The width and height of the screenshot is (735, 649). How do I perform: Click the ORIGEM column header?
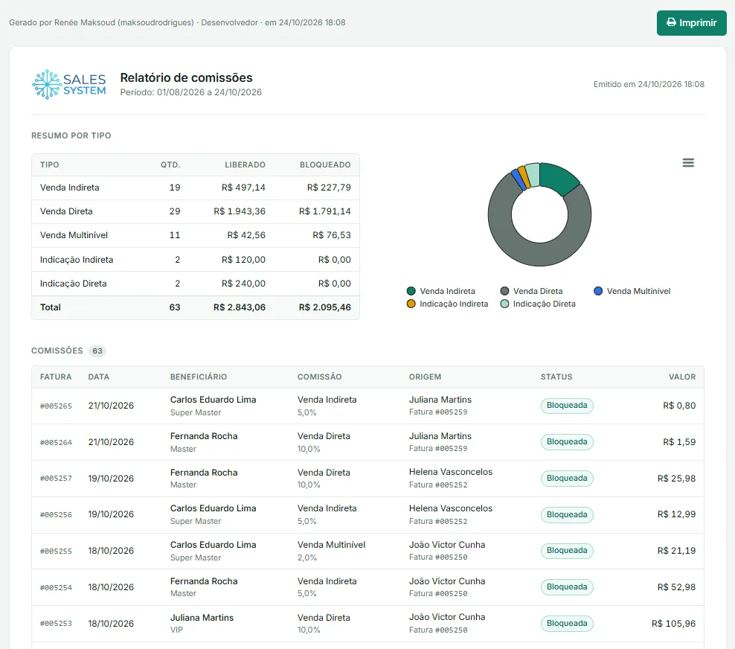pyautogui.click(x=425, y=377)
